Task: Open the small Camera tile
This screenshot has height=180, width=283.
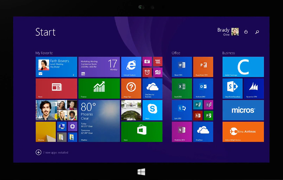Action: [x=147, y=61]
